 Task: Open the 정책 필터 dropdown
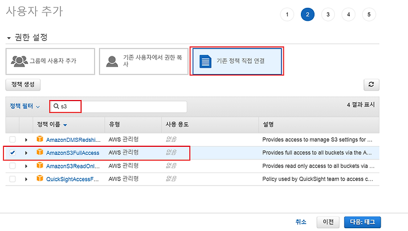click(x=25, y=106)
